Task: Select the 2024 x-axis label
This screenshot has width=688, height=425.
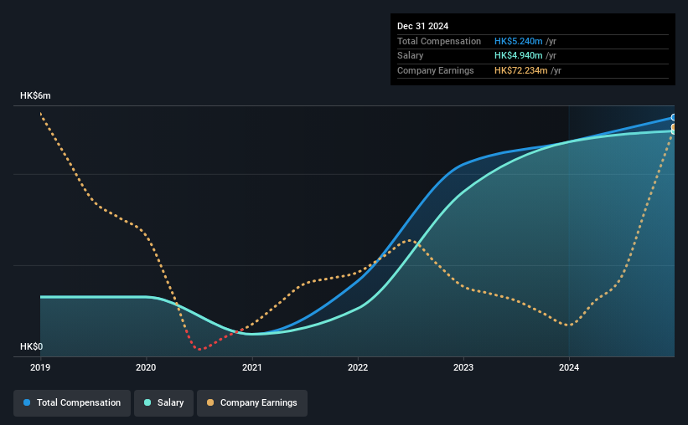Action: pyautogui.click(x=569, y=367)
